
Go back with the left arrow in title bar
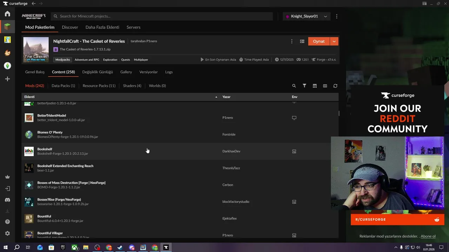click(x=34, y=3)
